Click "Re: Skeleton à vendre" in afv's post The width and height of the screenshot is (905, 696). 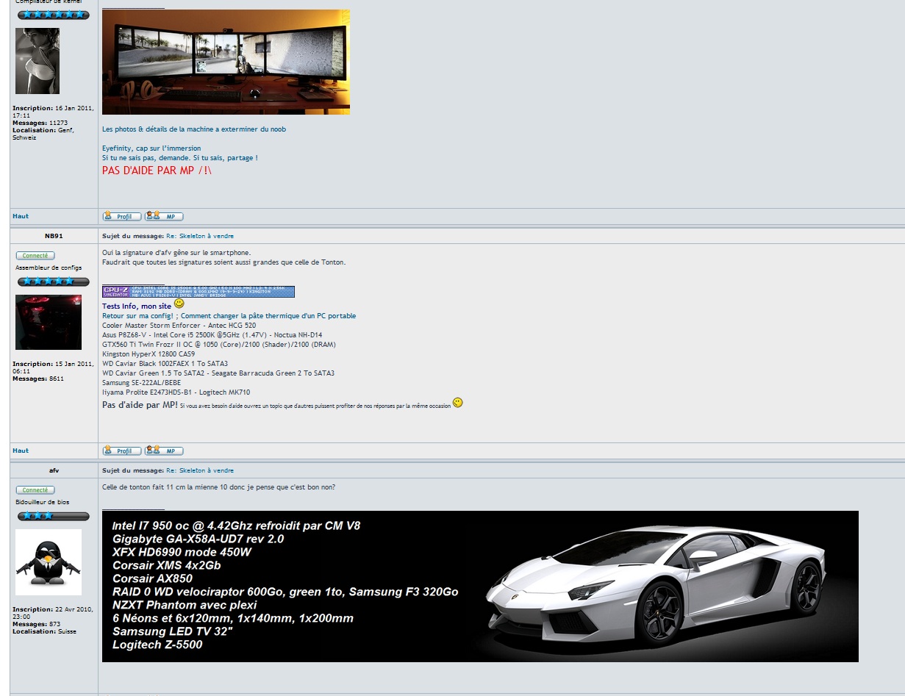[x=200, y=470]
